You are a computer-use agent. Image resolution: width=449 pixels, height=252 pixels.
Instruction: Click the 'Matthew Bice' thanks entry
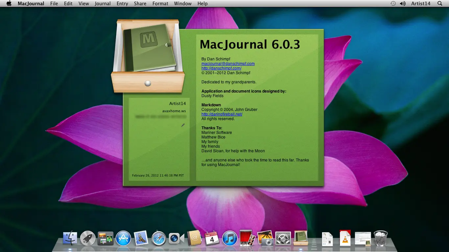click(x=213, y=137)
